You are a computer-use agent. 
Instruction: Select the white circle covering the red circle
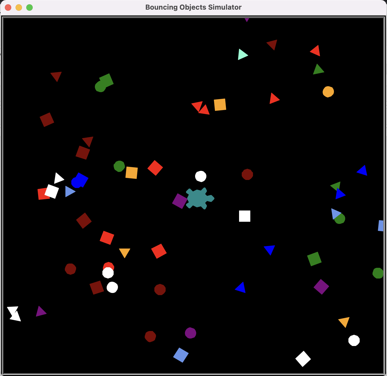(108, 273)
